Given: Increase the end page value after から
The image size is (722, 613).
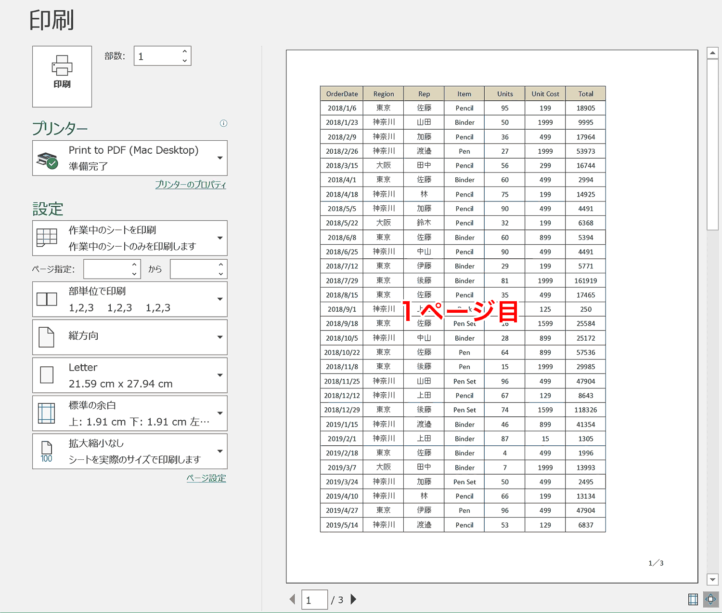Looking at the screenshot, I should 221,264.
